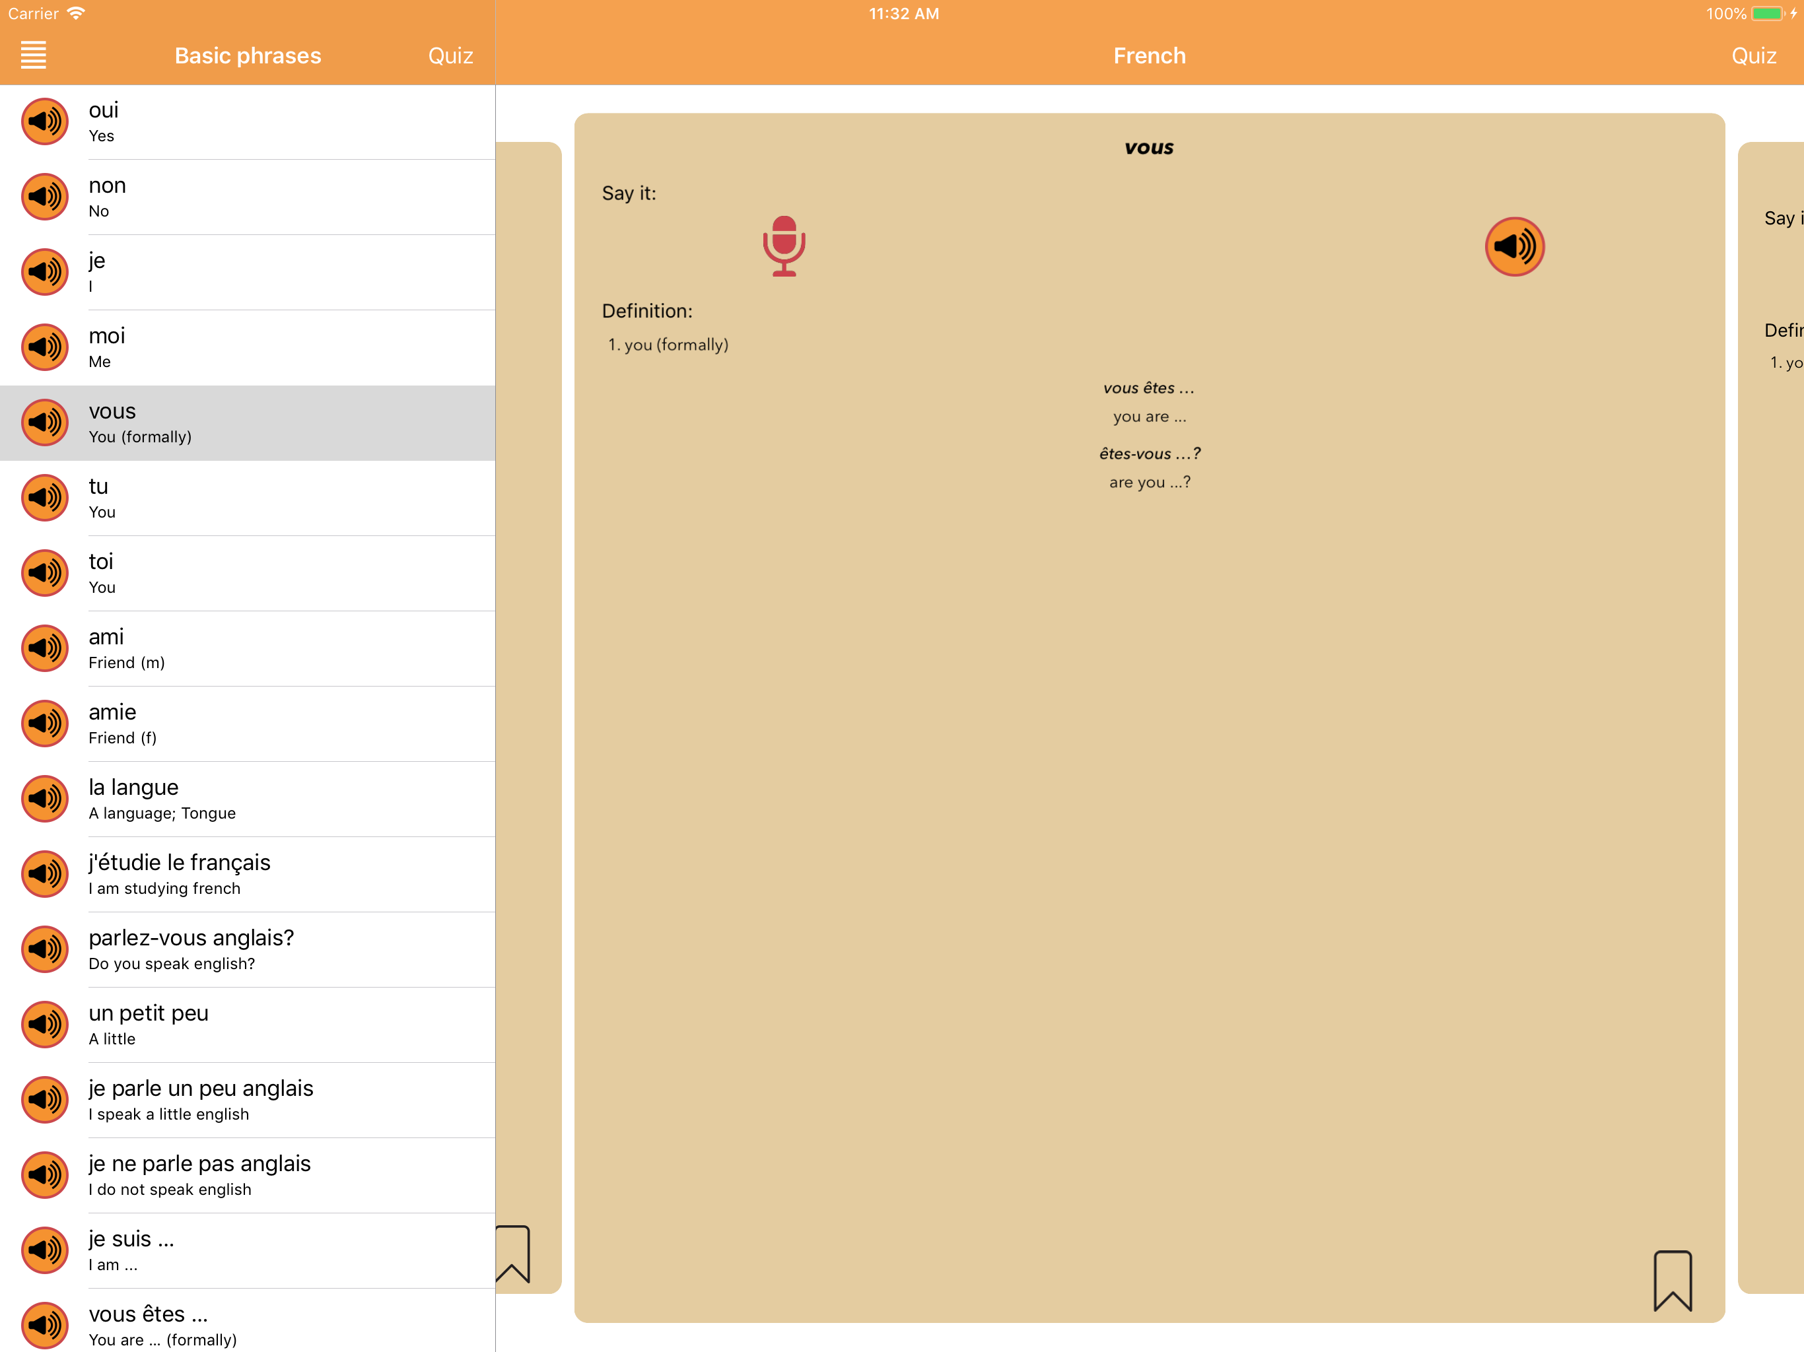Play speaker audio on the vous flashcard
This screenshot has height=1352, width=1804.
click(x=1515, y=246)
